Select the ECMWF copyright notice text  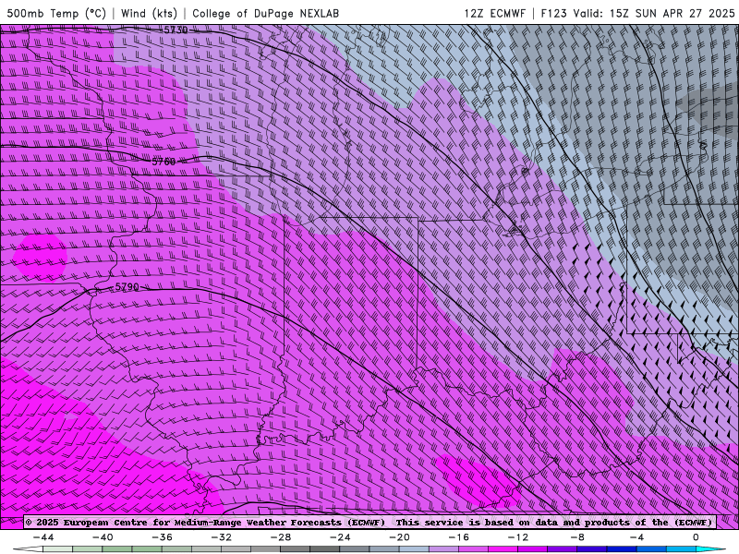pyautogui.click(x=205, y=523)
